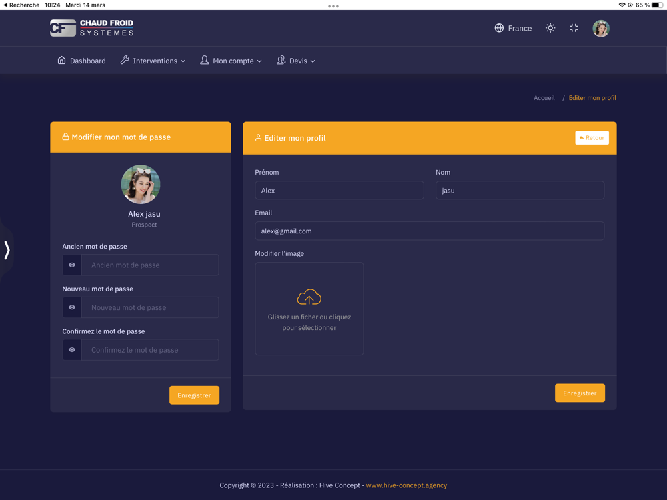This screenshot has width=667, height=500.
Task: Click the home icon beside Dashboard
Action: (x=61, y=60)
